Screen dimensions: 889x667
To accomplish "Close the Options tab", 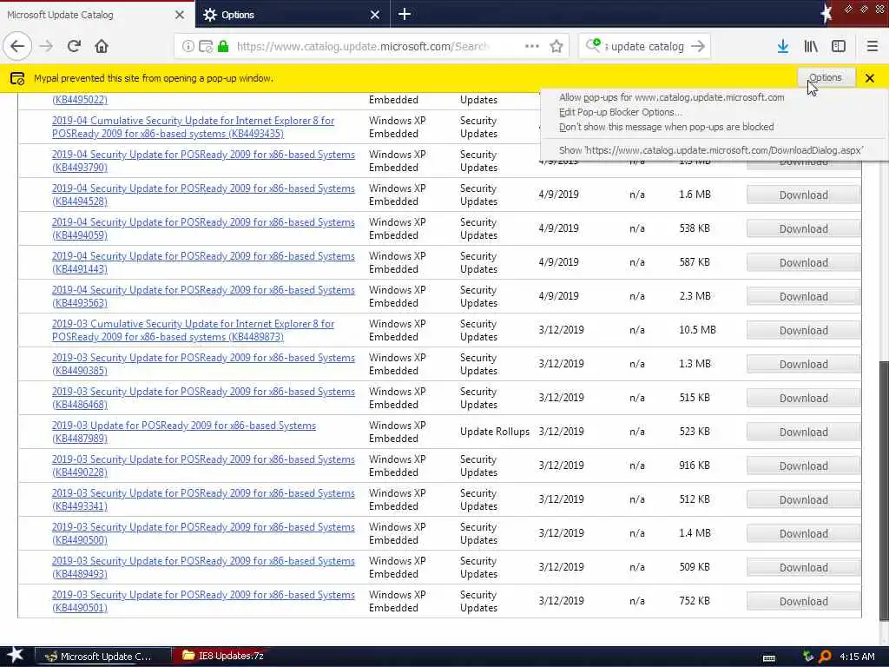I will point(375,15).
